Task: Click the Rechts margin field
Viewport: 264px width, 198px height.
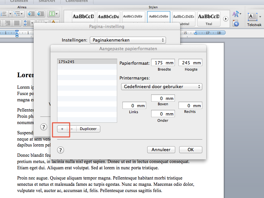Action: coord(190,105)
